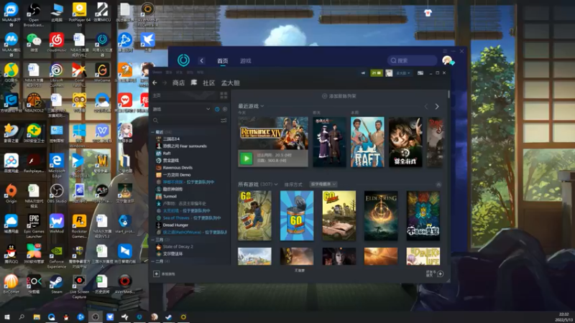Image resolution: width=575 pixels, height=323 pixels.
Task: Open the 所有游戏 shelf dropdown
Action: 258,184
